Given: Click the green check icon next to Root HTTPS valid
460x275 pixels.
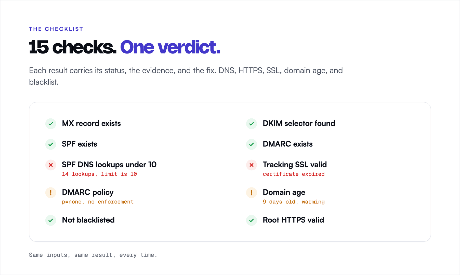Looking at the screenshot, I should click(x=252, y=220).
